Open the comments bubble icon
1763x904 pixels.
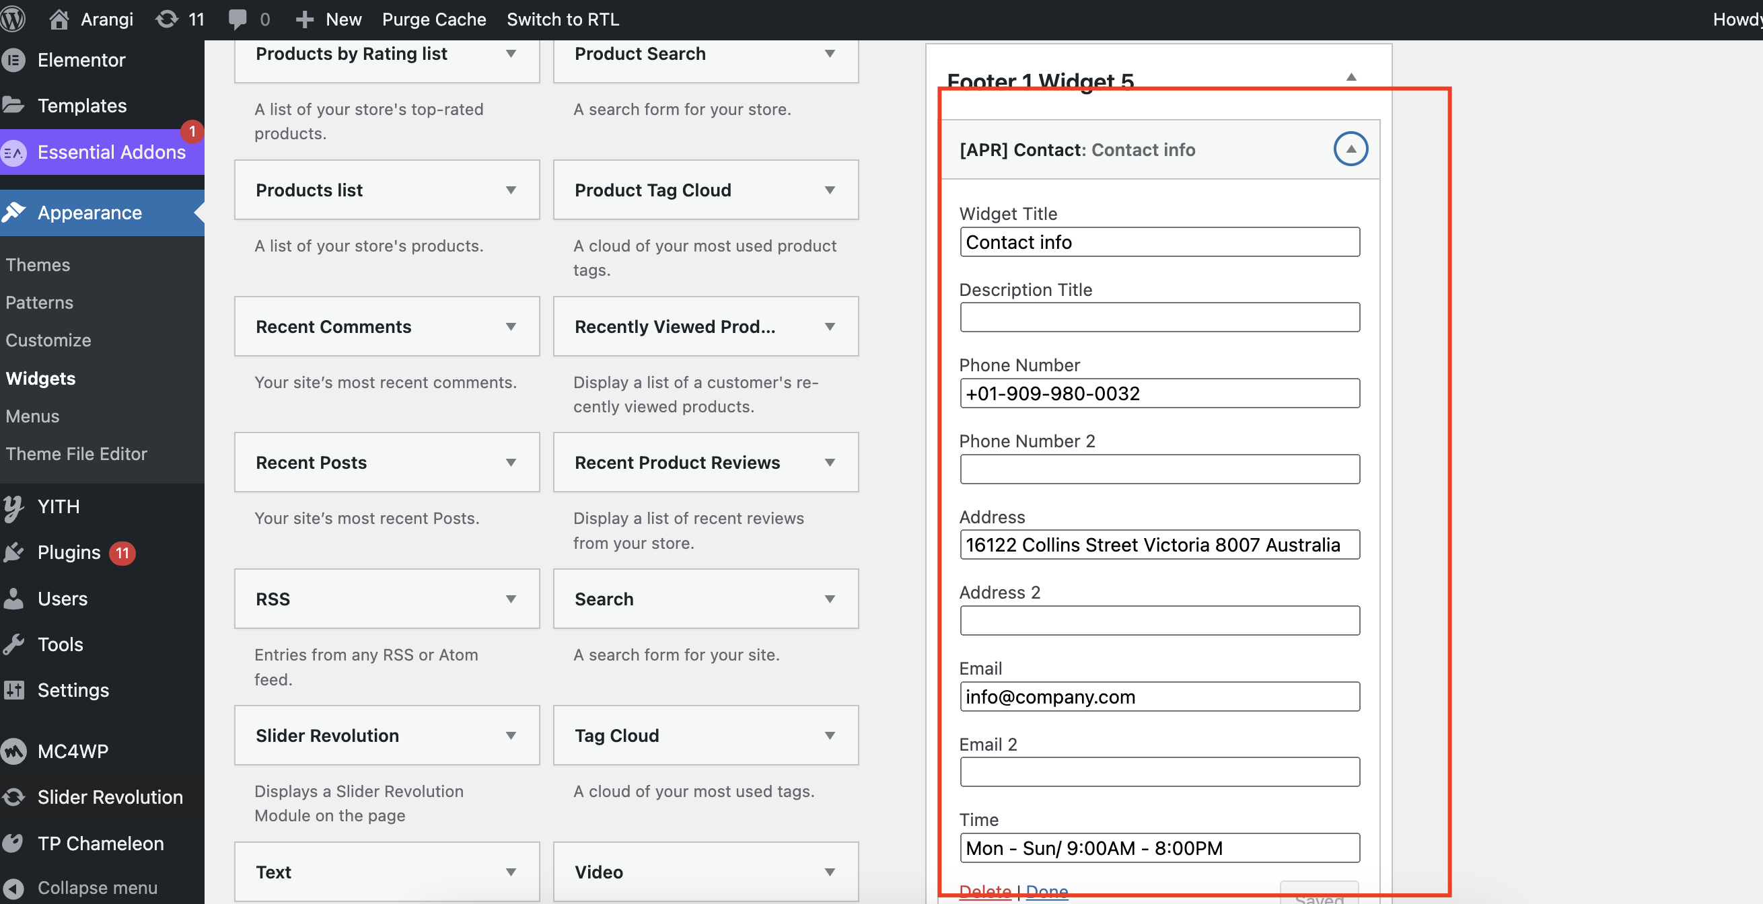(237, 19)
